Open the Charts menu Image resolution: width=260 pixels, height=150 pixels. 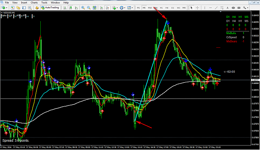[34, 2]
